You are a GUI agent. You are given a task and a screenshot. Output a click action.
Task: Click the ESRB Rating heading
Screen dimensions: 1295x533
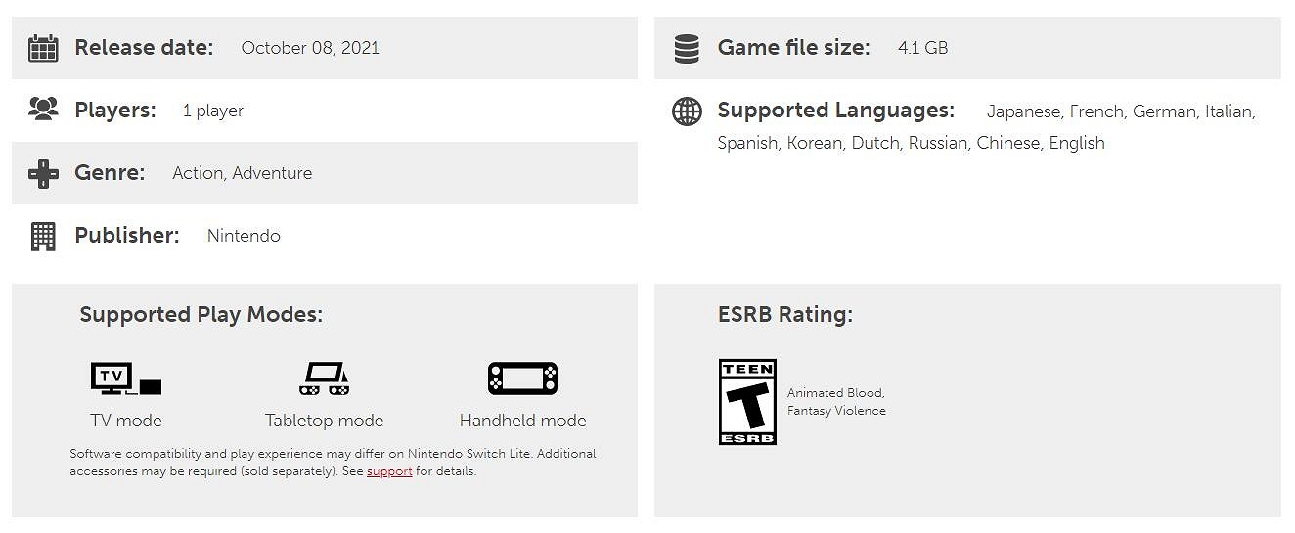tap(784, 315)
